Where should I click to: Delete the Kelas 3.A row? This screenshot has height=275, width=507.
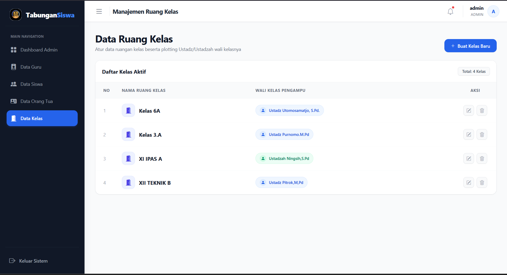[x=482, y=135]
